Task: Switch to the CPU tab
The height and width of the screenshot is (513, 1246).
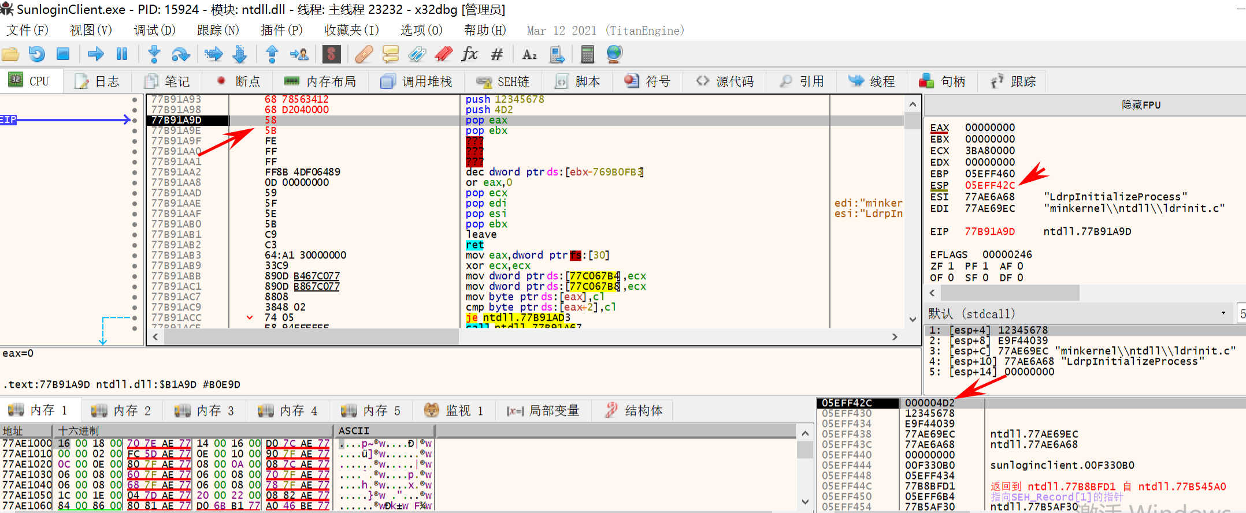Action: [30, 81]
